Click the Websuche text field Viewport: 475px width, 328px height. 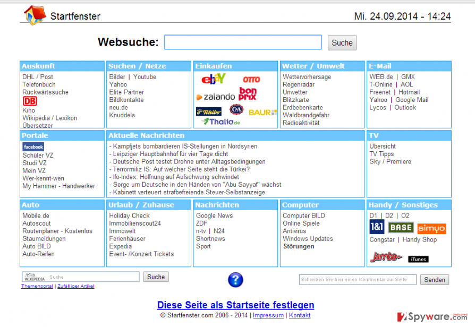pyautogui.click(x=243, y=42)
